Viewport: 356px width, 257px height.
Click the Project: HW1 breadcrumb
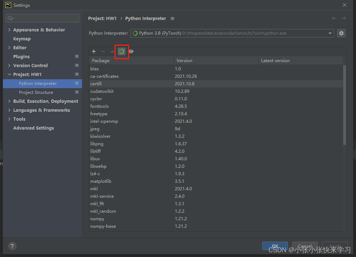coord(102,19)
